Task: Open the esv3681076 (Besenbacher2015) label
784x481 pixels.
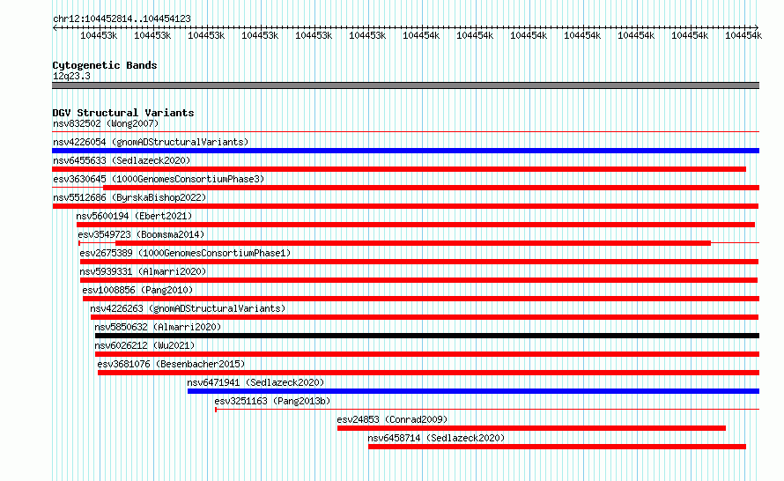Action: 171,364
